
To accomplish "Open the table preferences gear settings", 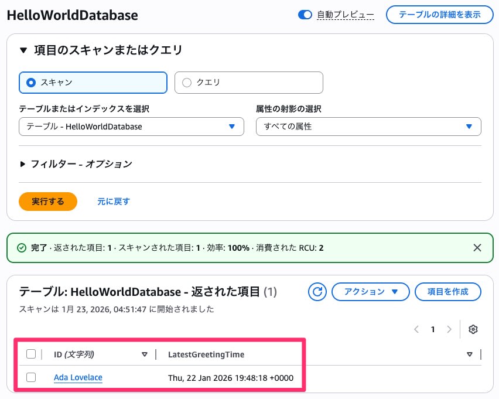I will [473, 329].
